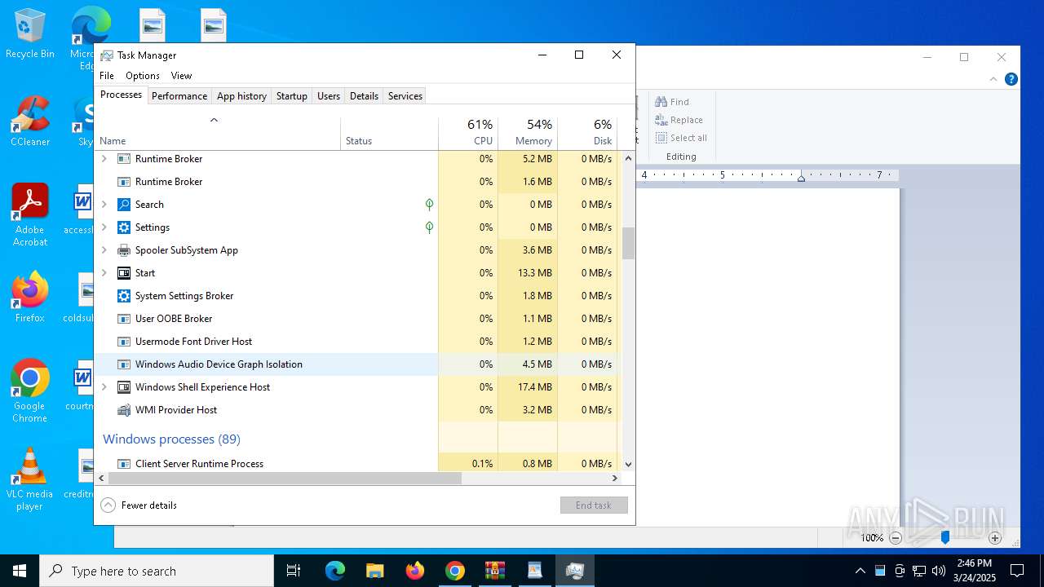The height and width of the screenshot is (587, 1044).
Task: Click the vertical scrollbar thumb in process list
Action: 628,243
